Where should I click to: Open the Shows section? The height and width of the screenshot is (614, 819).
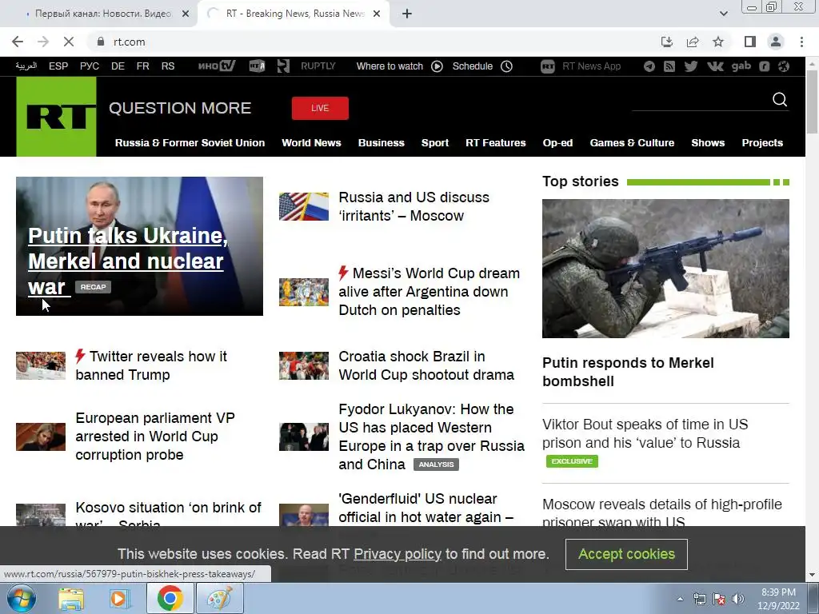coord(708,142)
